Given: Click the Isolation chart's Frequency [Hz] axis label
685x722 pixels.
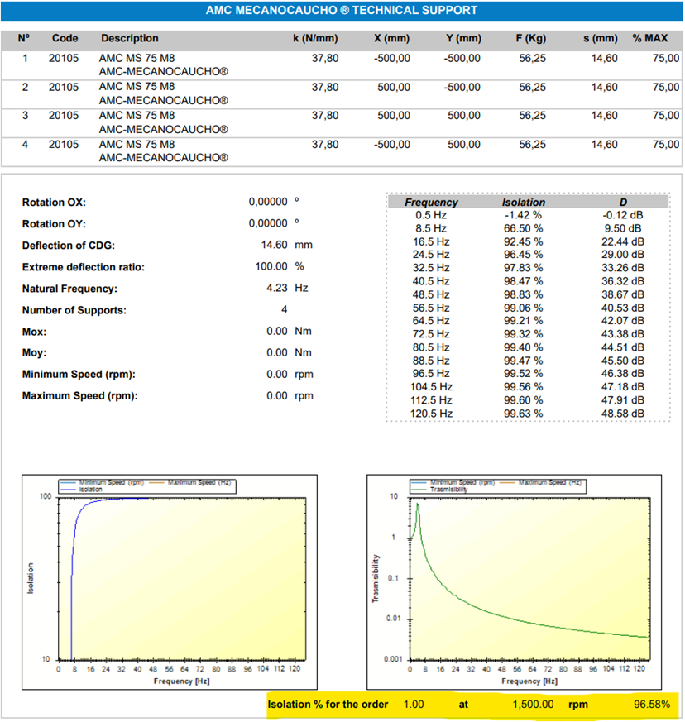Looking at the screenshot, I should click(x=181, y=681).
